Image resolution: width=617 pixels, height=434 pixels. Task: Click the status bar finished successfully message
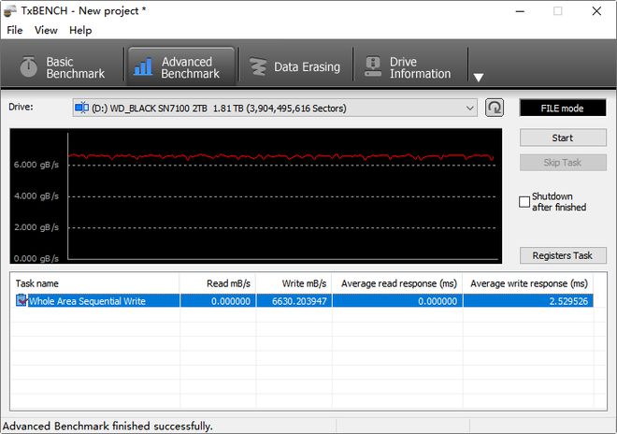point(108,427)
